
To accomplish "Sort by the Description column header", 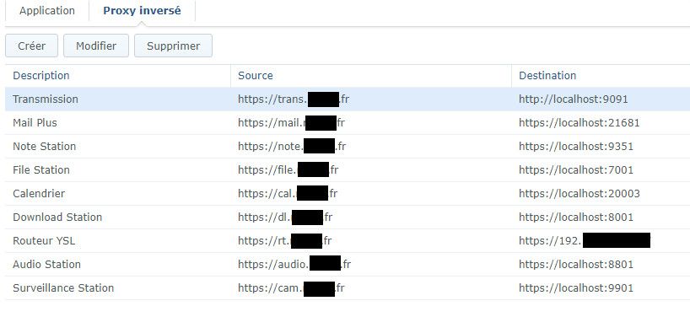I will click(x=117, y=76).
